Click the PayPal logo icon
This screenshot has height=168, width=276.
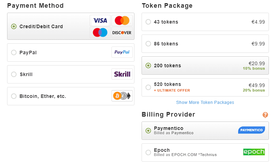(x=122, y=52)
